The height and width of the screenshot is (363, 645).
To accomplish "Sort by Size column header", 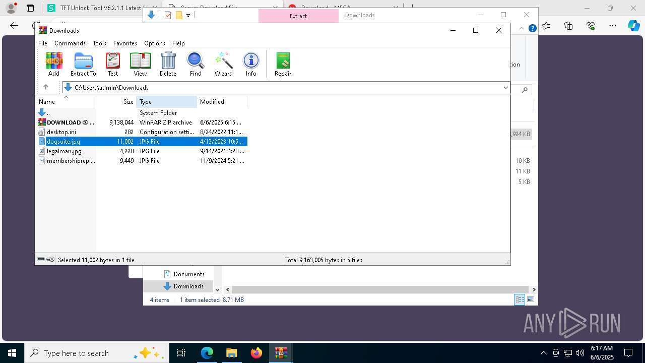I will pyautogui.click(x=116, y=102).
